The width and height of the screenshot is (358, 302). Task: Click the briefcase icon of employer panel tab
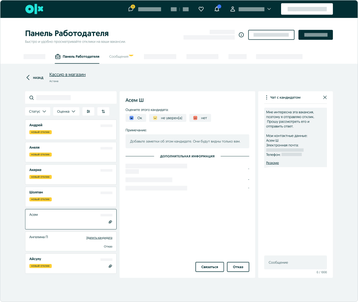click(58, 57)
